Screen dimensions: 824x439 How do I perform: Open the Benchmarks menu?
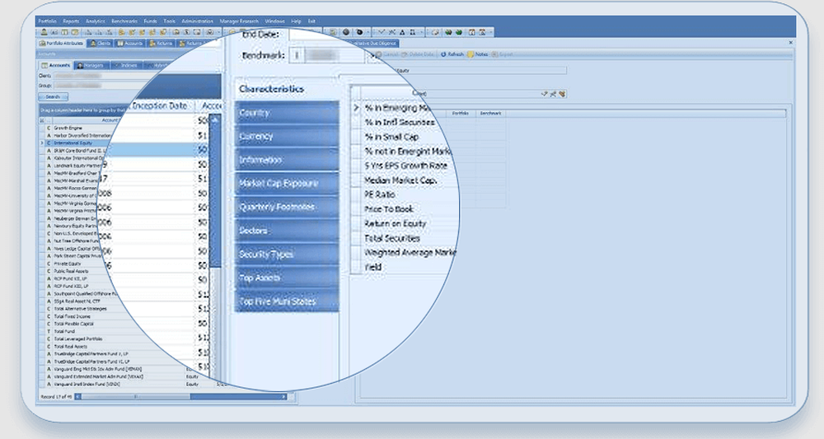pos(124,21)
